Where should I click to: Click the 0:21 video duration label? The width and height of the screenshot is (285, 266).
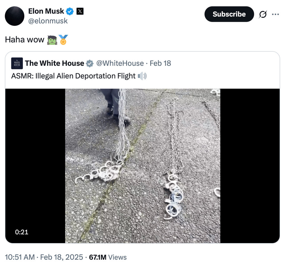click(x=22, y=232)
